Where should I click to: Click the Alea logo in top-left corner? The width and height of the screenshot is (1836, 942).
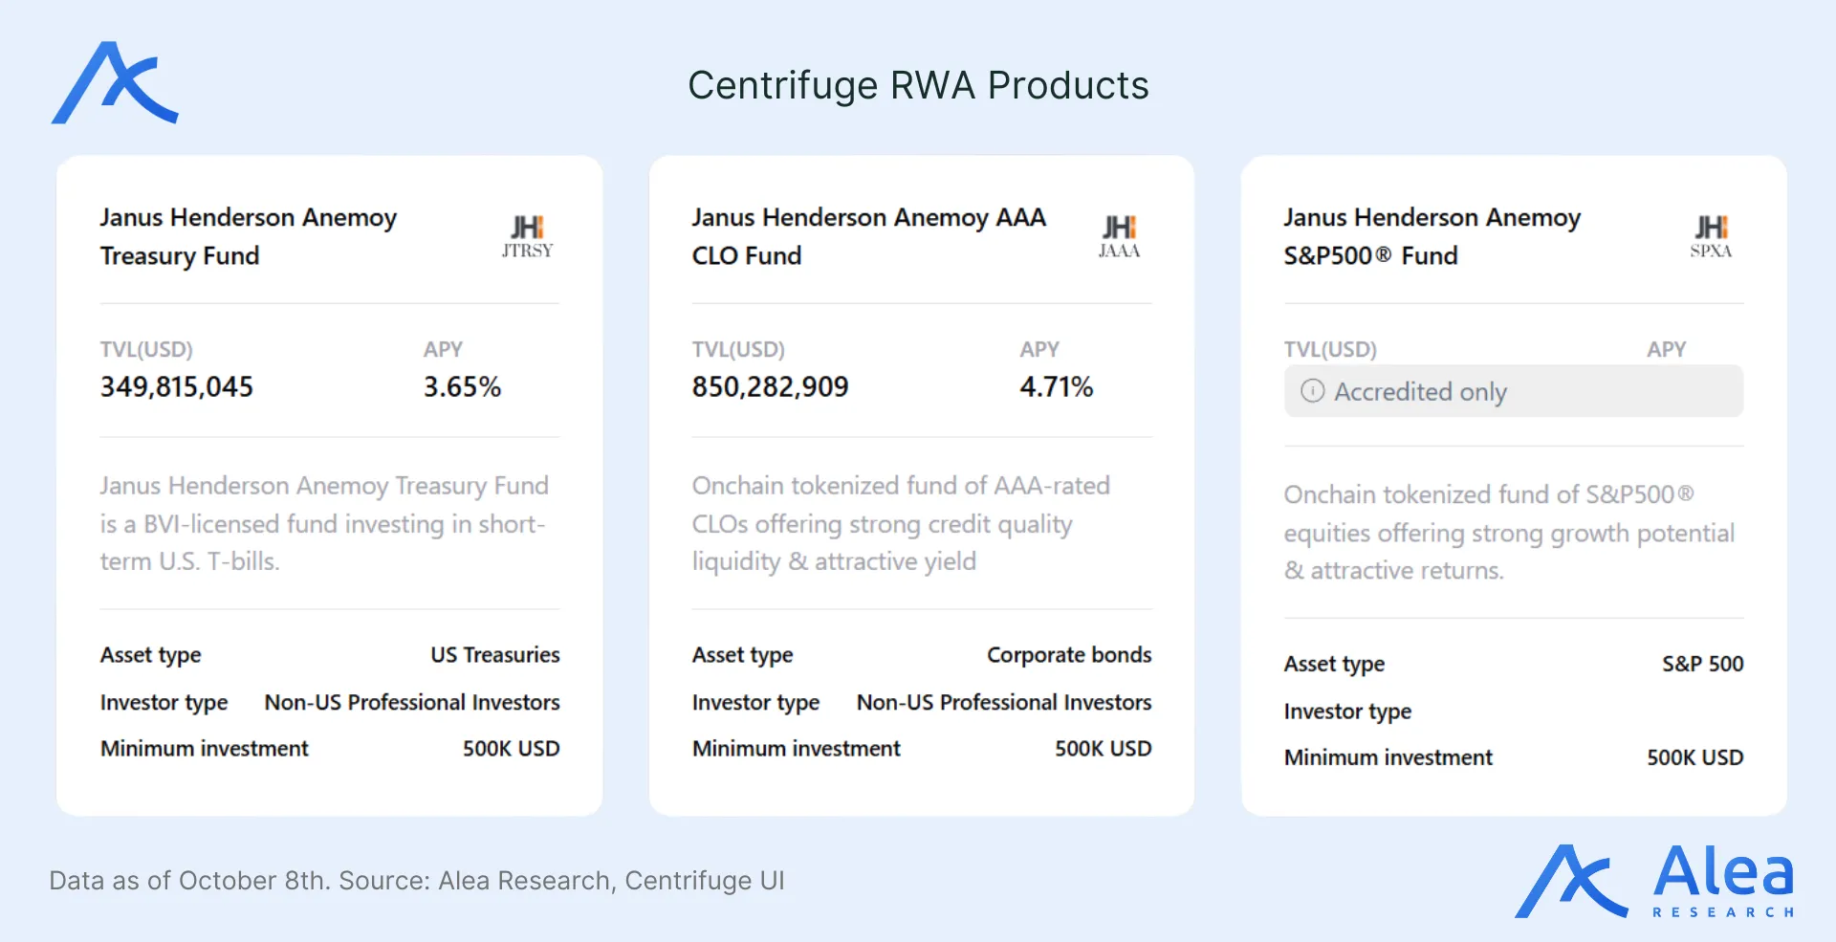(x=115, y=83)
